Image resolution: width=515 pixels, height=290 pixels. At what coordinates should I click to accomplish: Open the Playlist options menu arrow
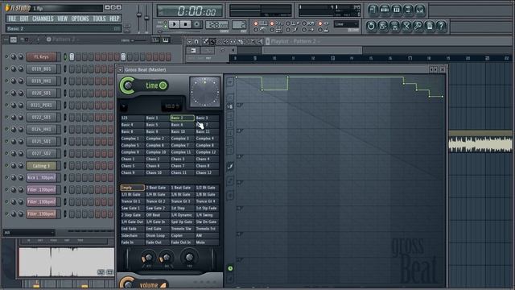(x=189, y=41)
